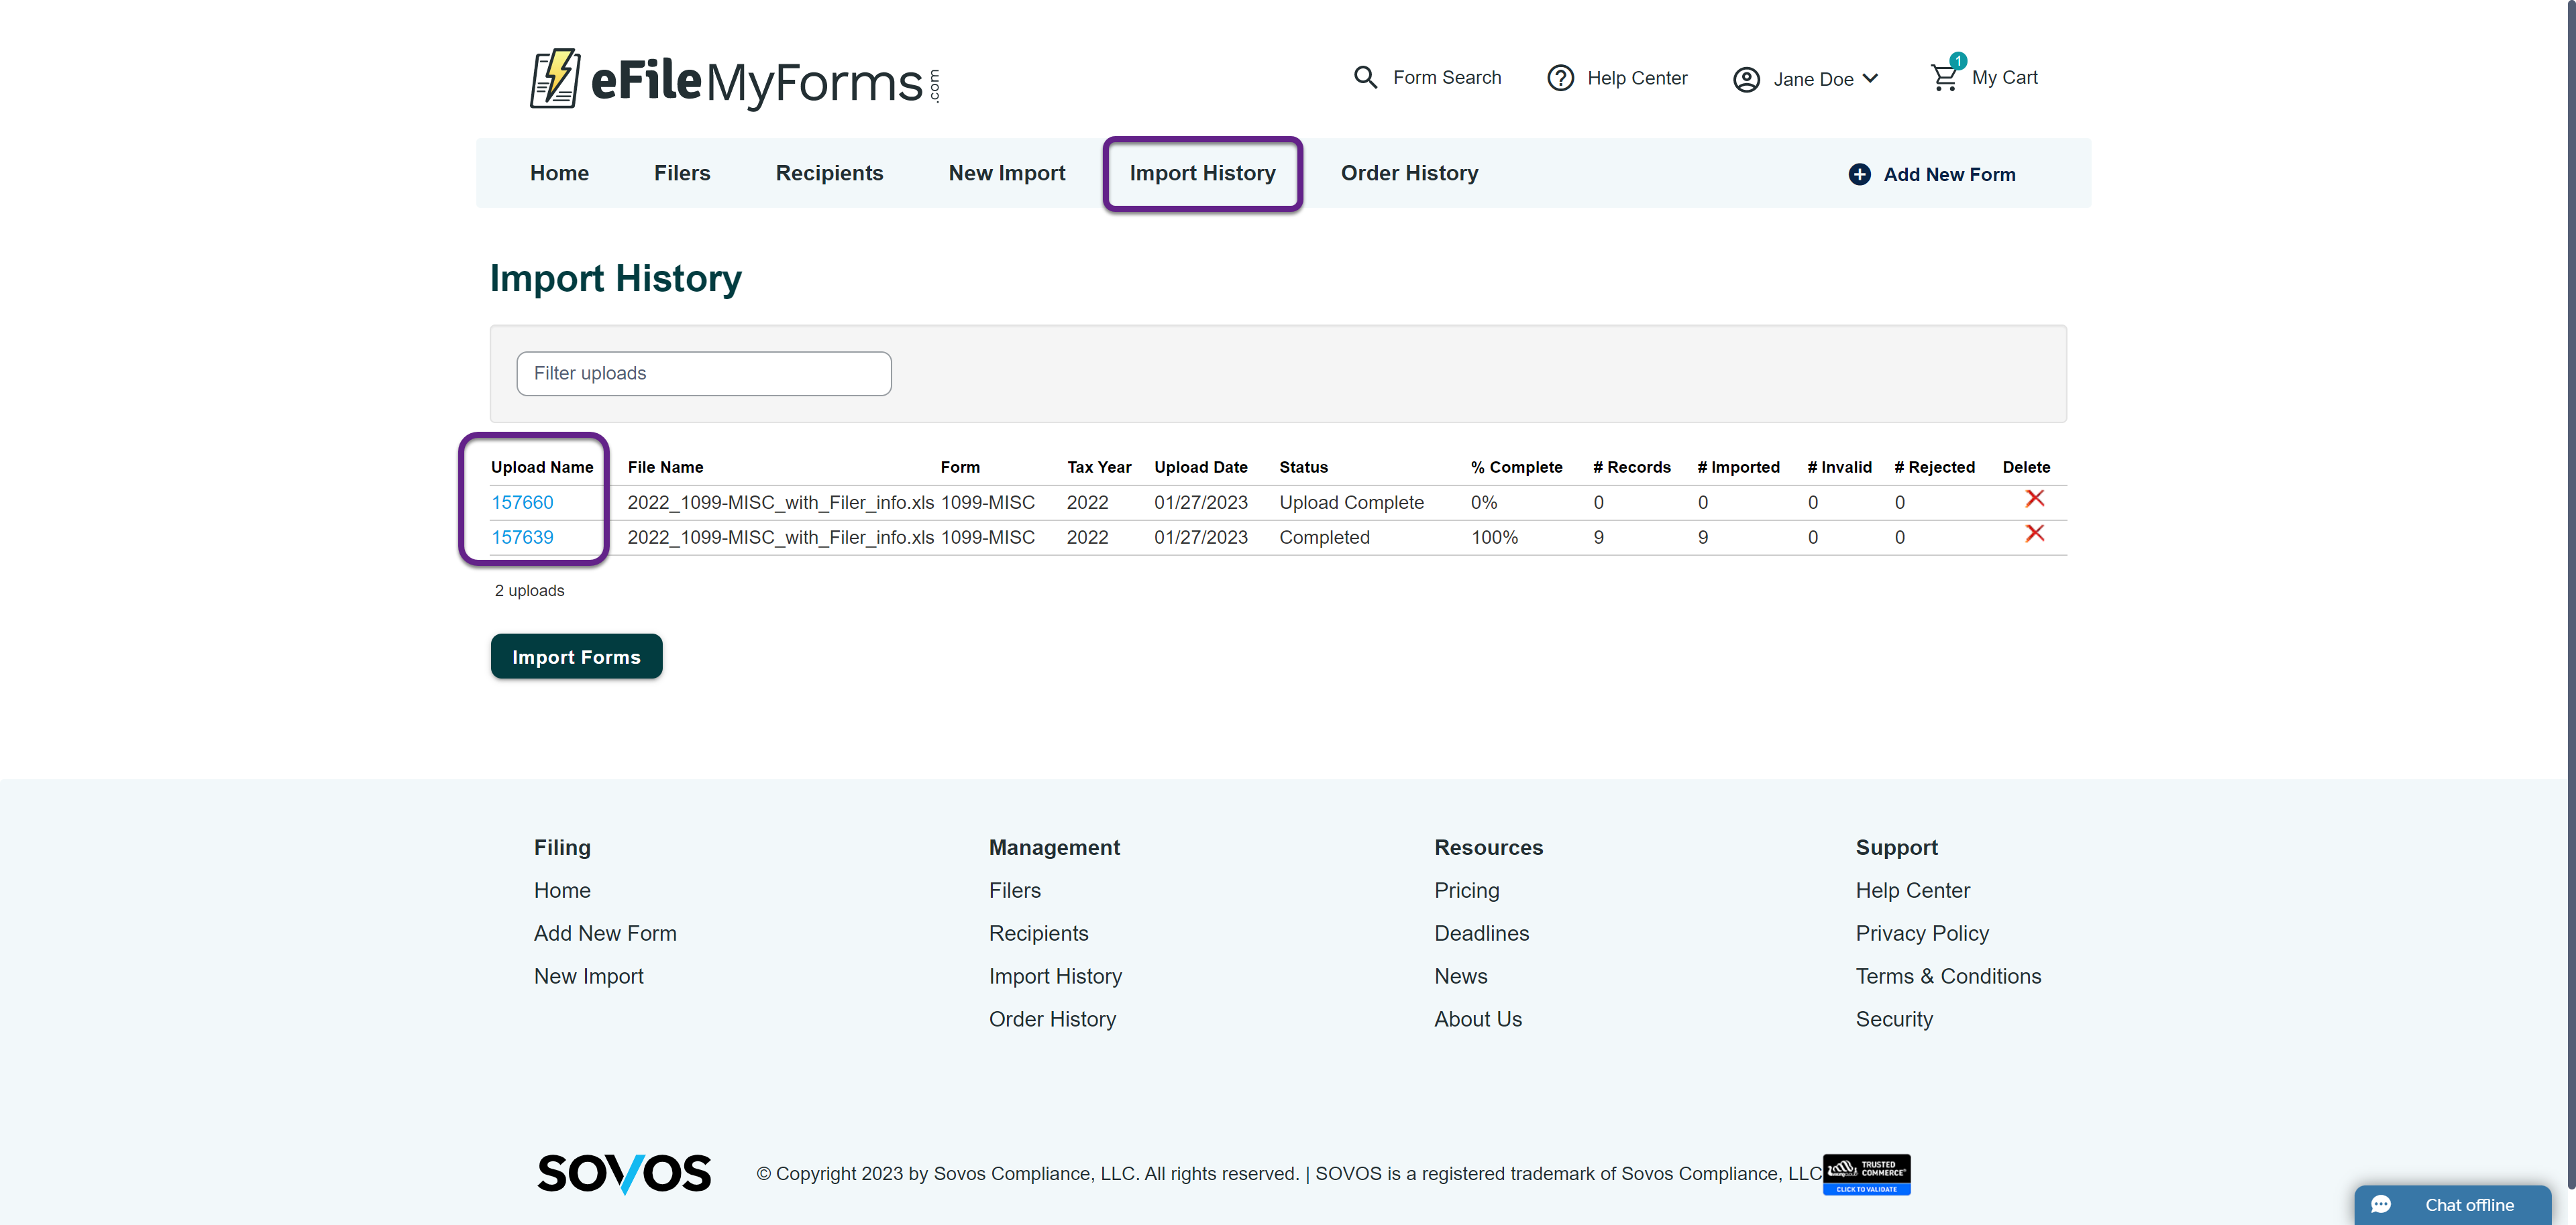Sort by the Upload Date column header
This screenshot has height=1225, width=2576.
(x=1200, y=467)
